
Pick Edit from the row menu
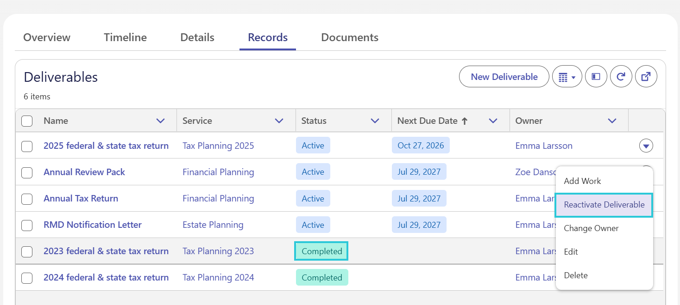click(604, 252)
